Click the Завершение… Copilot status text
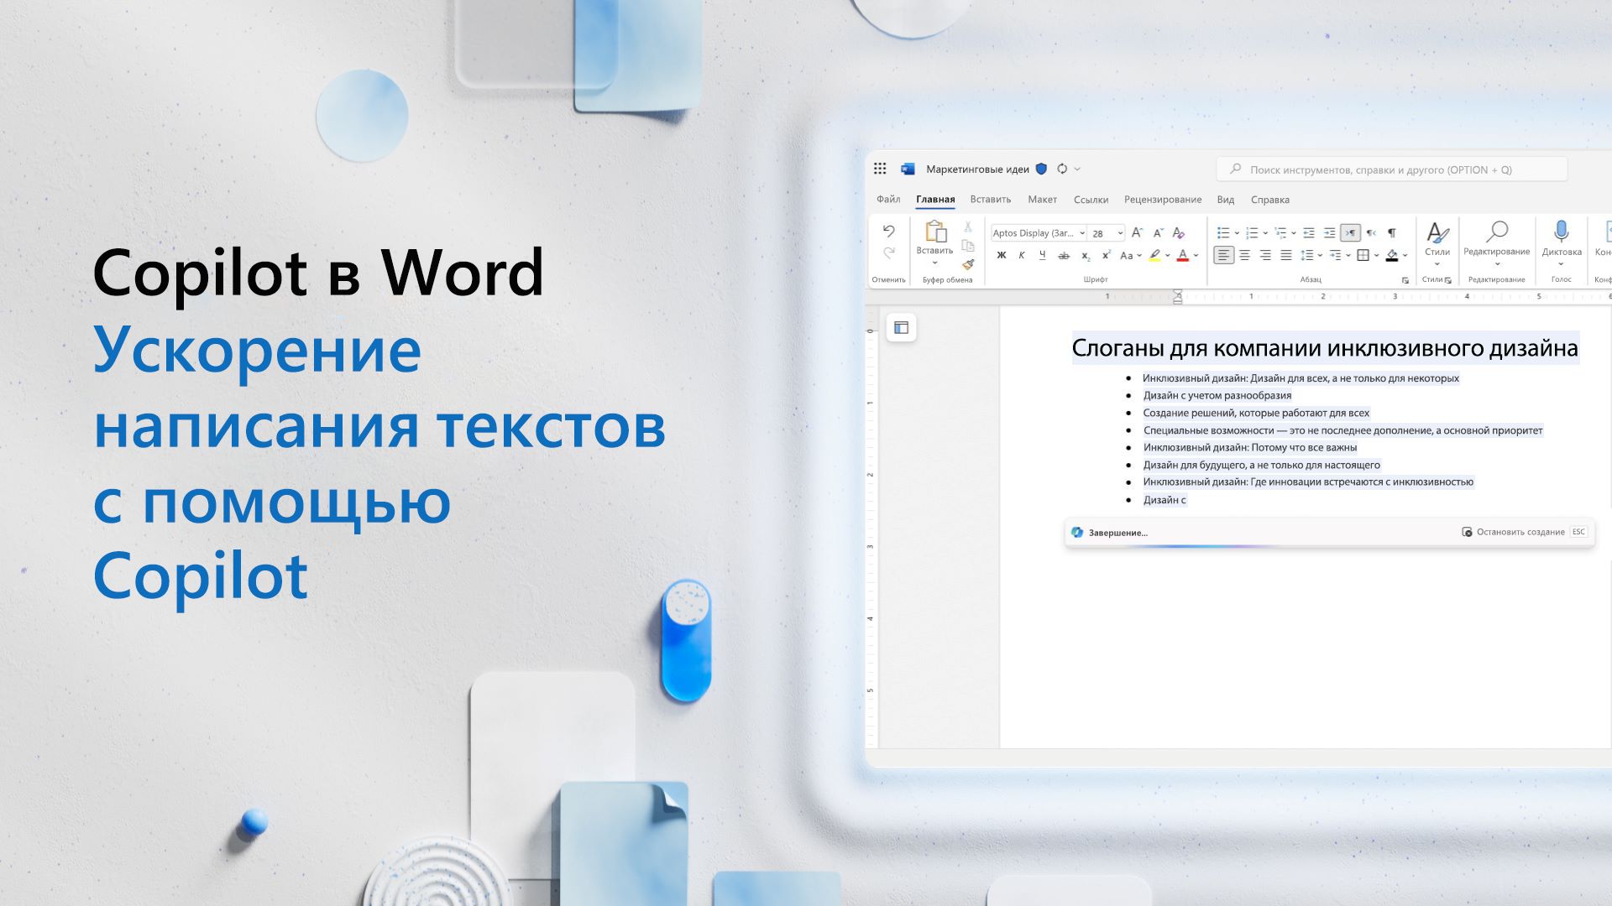 1117,533
